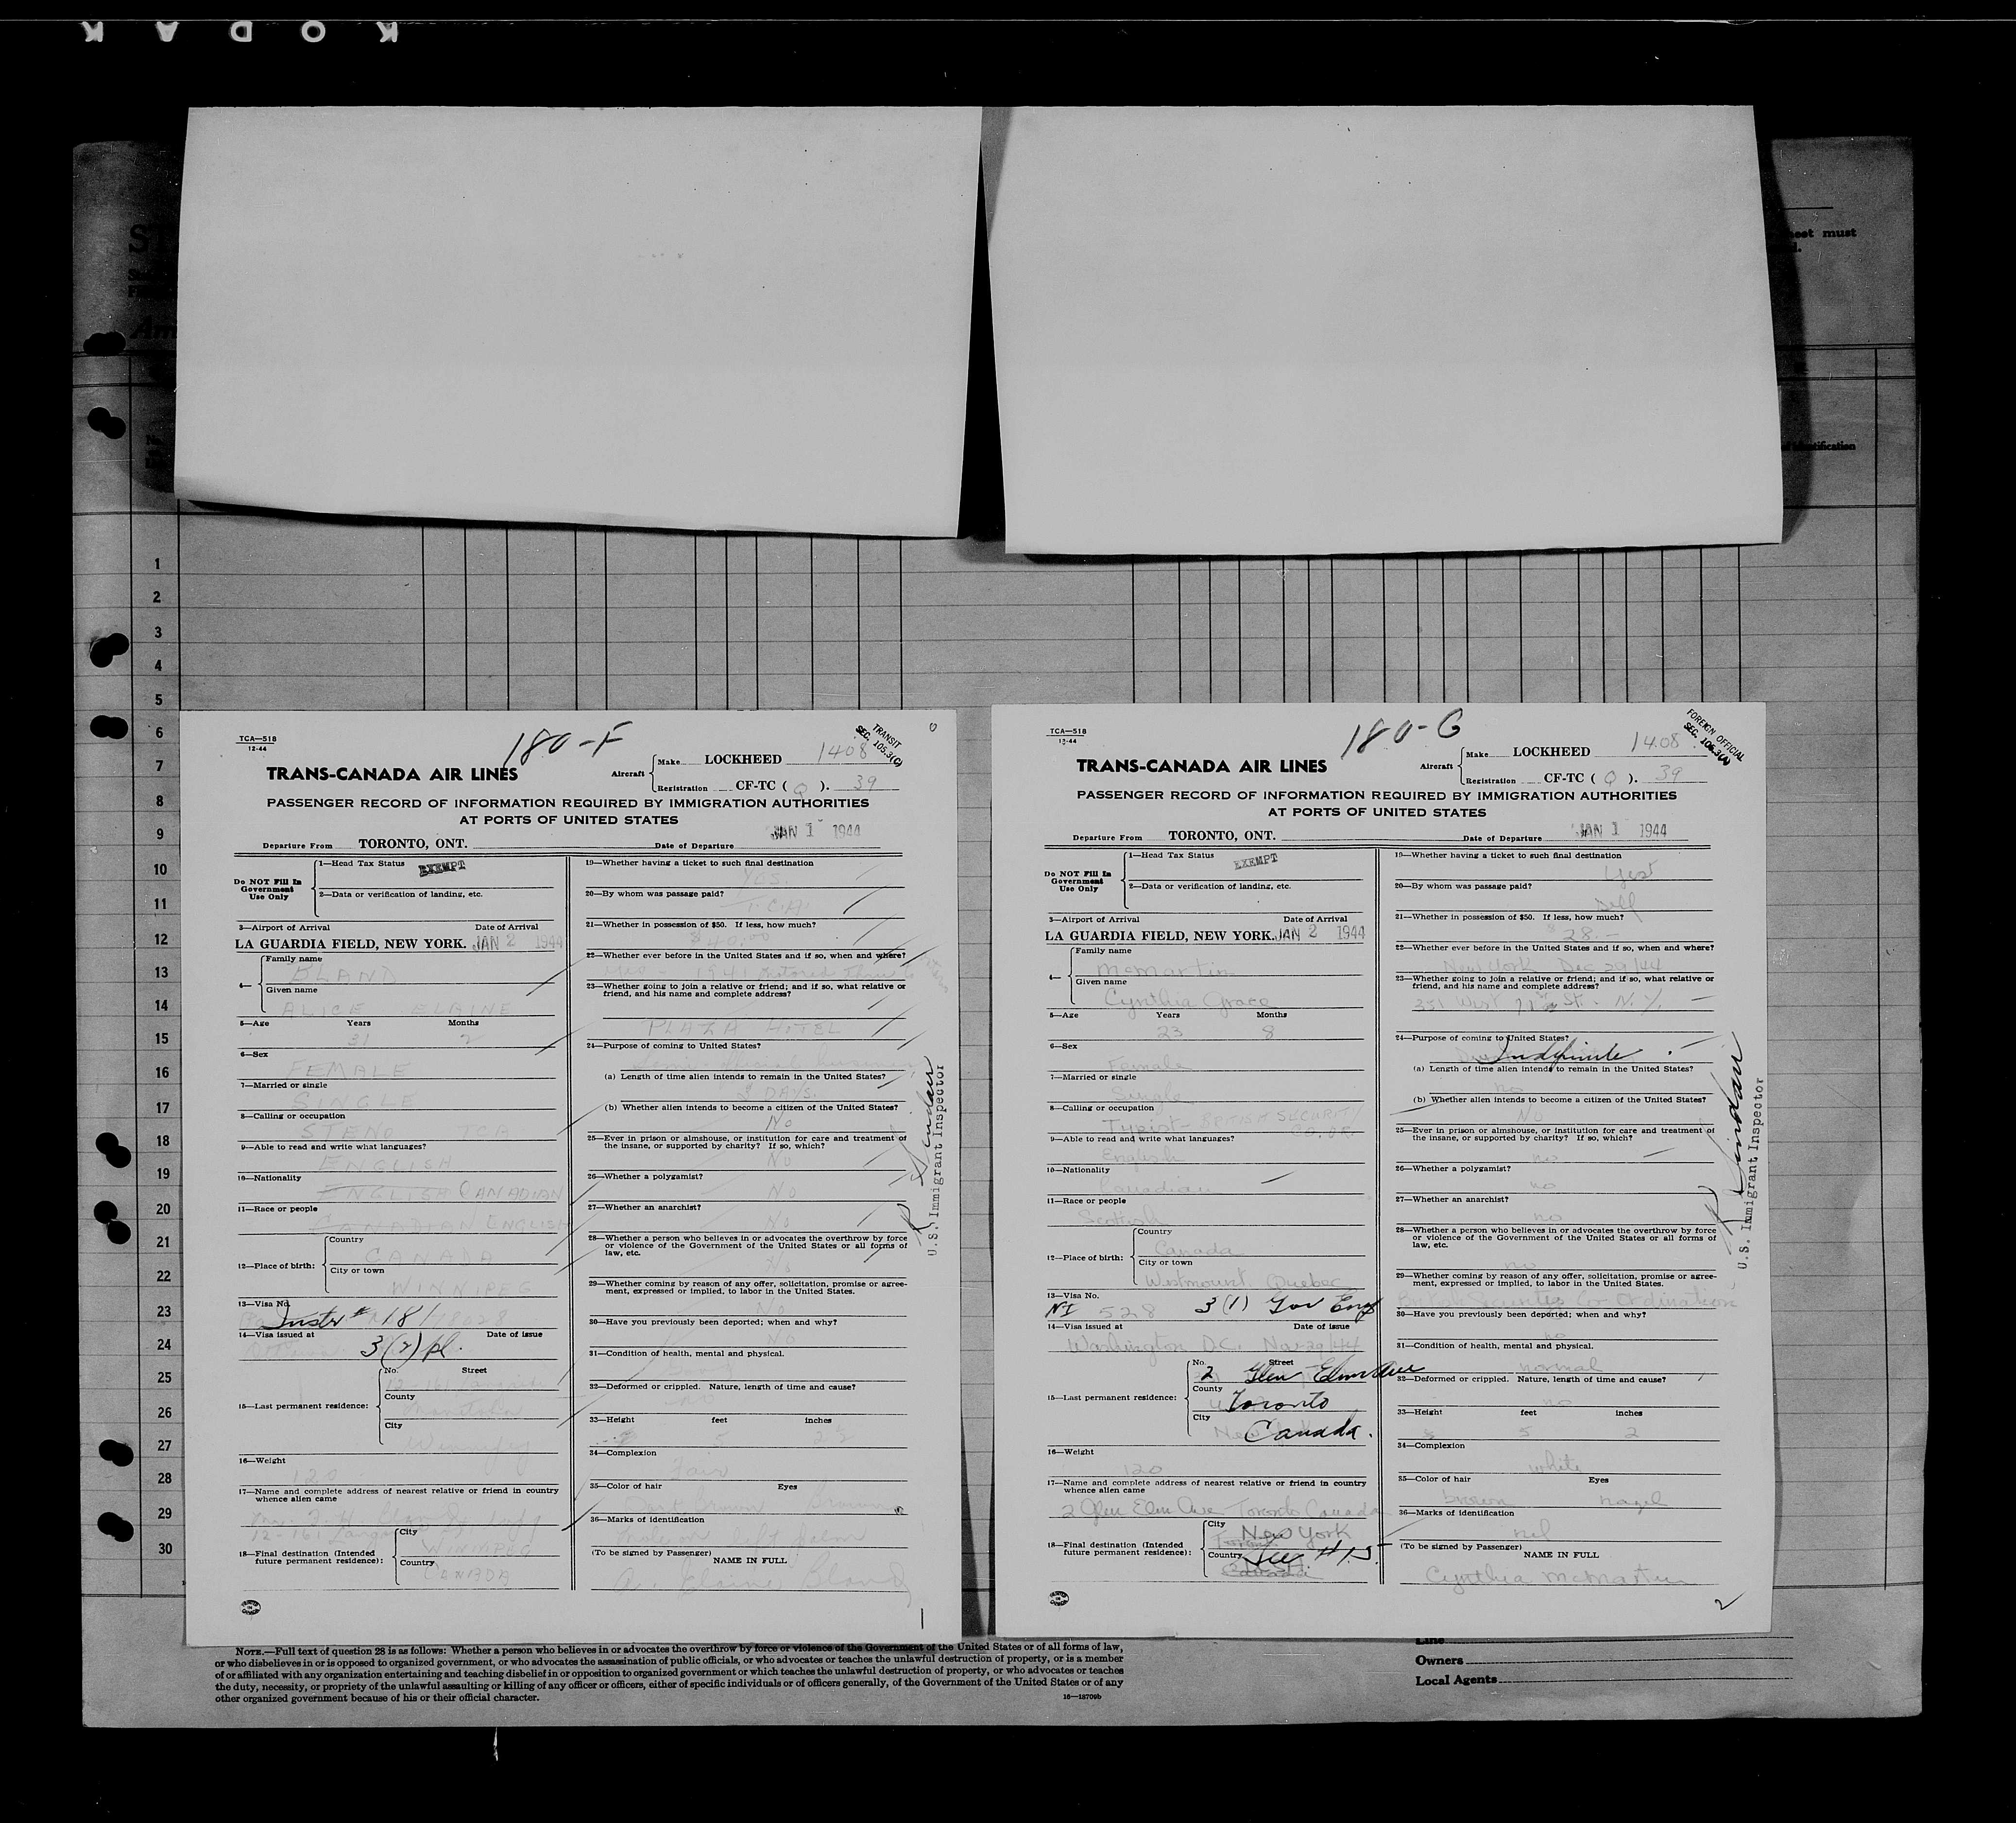Click "TRANS-CANADA AIR LINES" heading on form 180-F

(x=392, y=773)
